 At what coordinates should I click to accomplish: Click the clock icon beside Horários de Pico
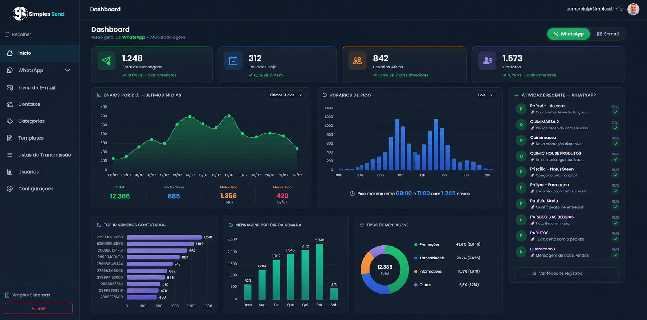tap(325, 95)
